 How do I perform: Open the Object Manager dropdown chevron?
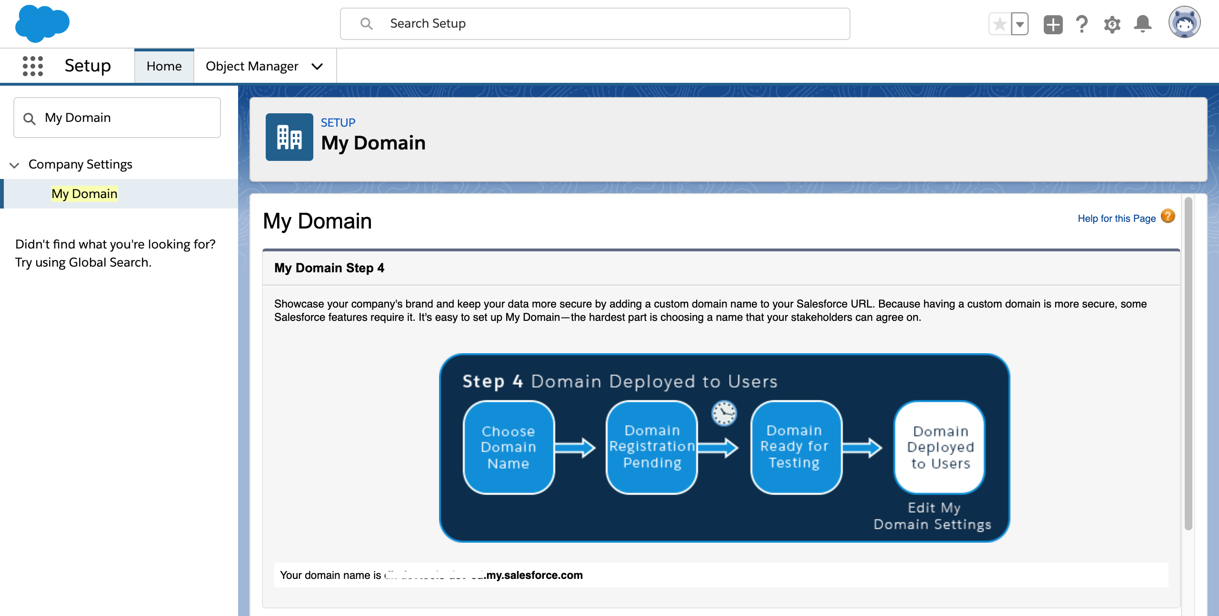tap(318, 66)
